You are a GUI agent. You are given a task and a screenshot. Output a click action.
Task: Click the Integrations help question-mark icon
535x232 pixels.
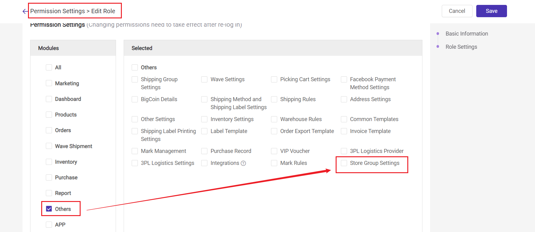(x=243, y=163)
